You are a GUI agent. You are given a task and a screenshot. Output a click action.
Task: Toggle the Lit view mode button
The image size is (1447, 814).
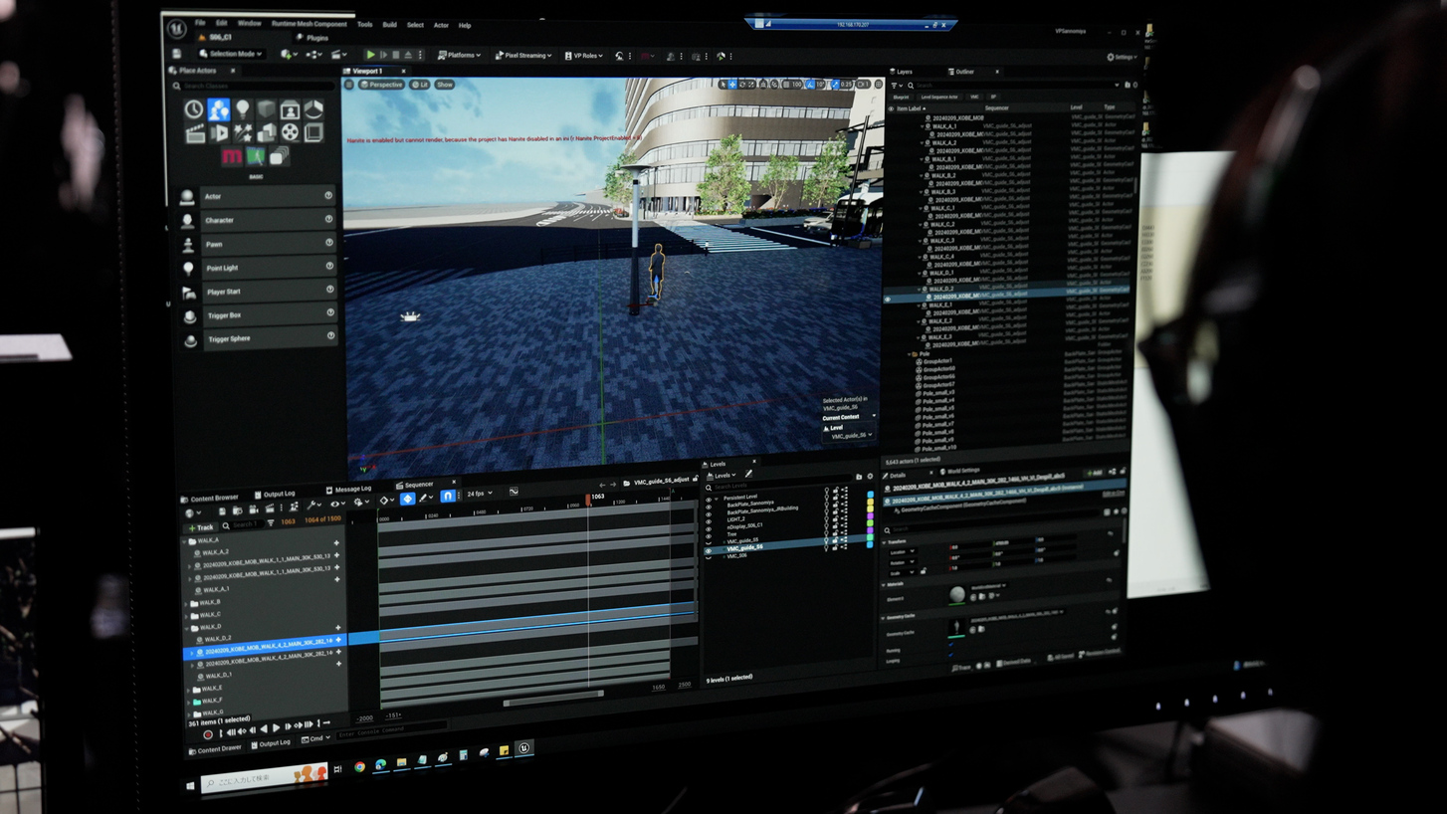(420, 85)
